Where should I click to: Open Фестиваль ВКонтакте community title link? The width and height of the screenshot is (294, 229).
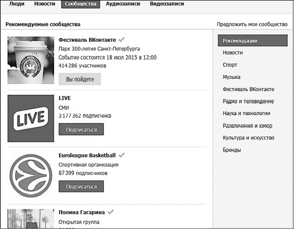87,40
